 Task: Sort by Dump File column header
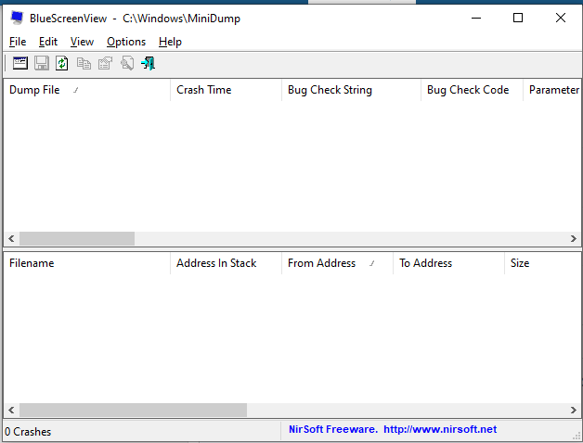86,90
